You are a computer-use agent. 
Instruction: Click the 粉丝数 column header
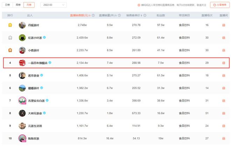161,15
